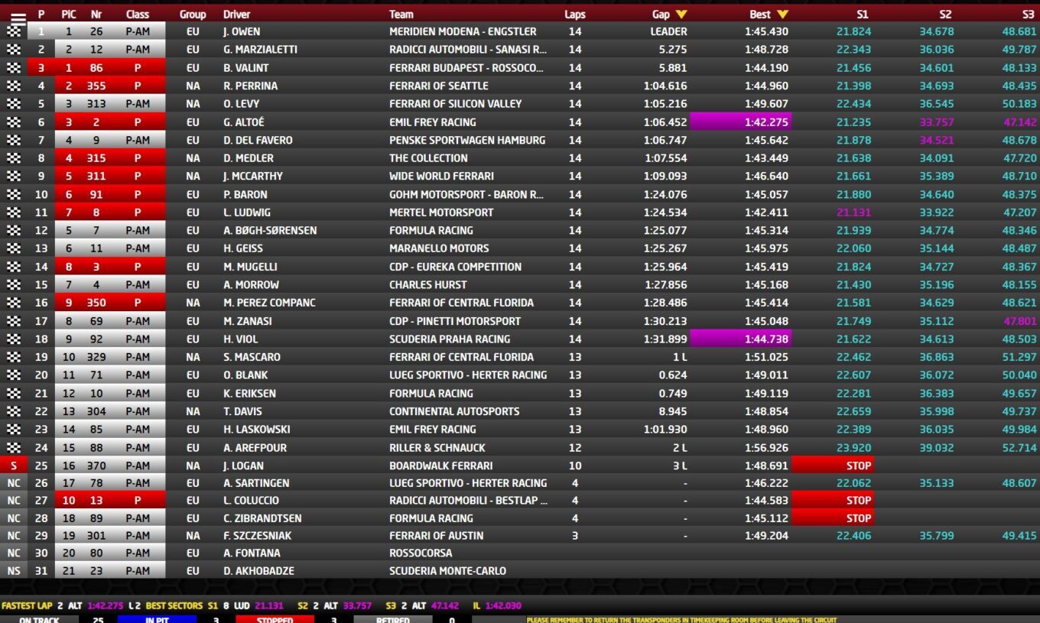Viewport: 1040px width, 623px height.
Task: Select the checkered flag for K. Eriksen
Action: click(14, 393)
